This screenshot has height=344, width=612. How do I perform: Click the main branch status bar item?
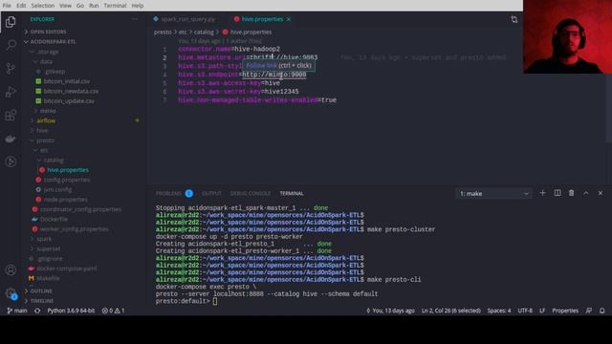click(17, 311)
